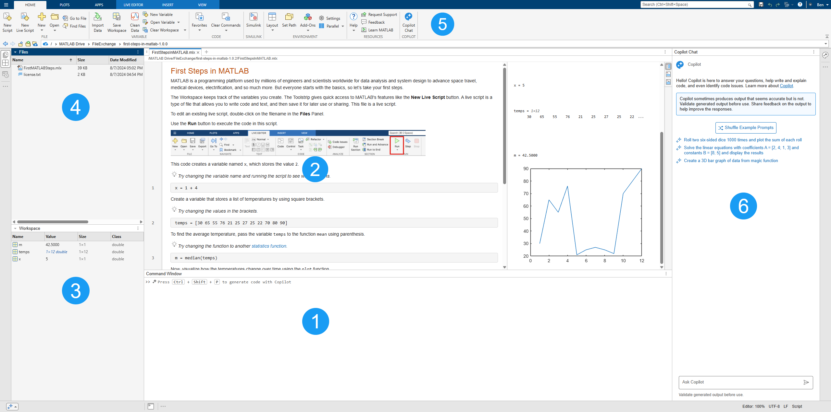Go back to the previous folder
This screenshot has width=831, height=412.
[5, 44]
